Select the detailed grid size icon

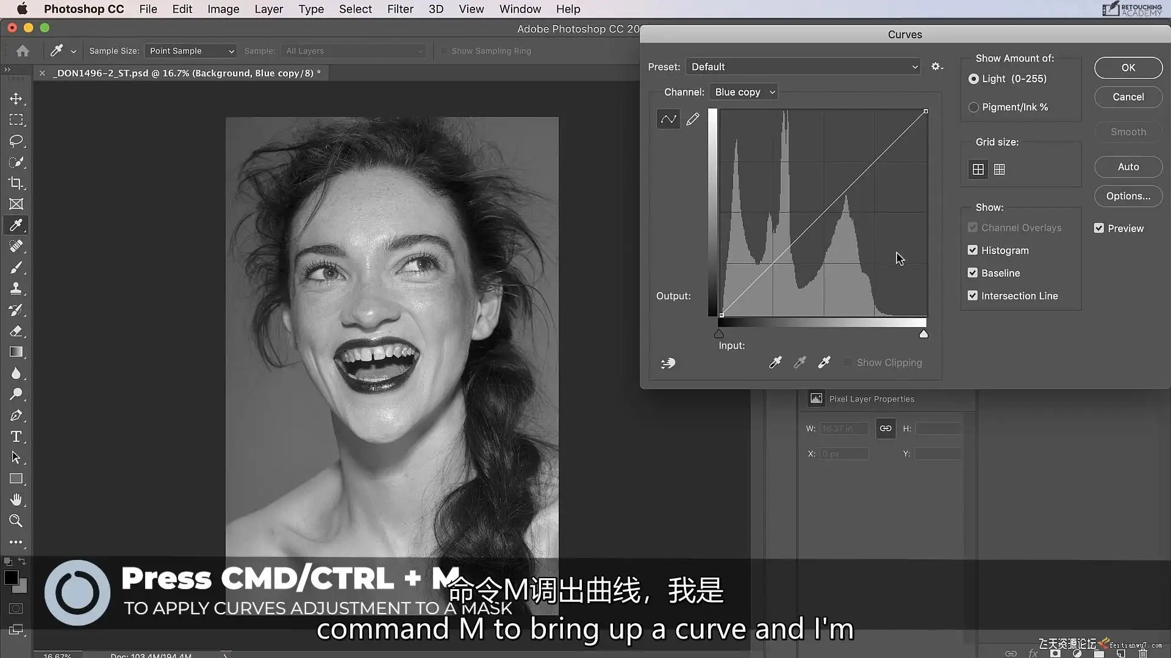(999, 169)
